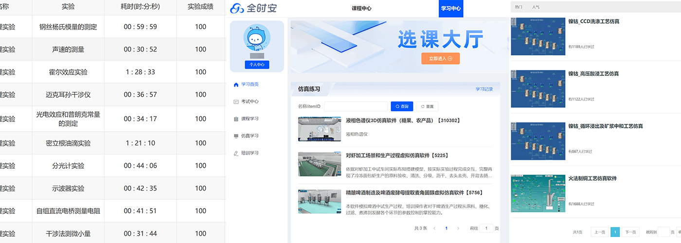Focus the 名称/itemID search field
Image resolution: width=681 pixels, height=243 pixels.
click(356, 106)
